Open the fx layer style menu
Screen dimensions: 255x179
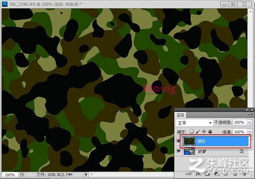pos(198,174)
